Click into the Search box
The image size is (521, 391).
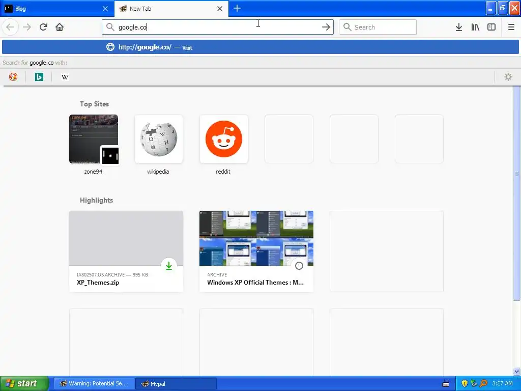[x=378, y=27]
